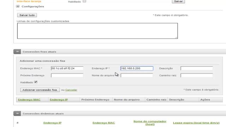Focus the custom configuration lines textarea
The height and width of the screenshot is (127, 226).
click(x=97, y=31)
